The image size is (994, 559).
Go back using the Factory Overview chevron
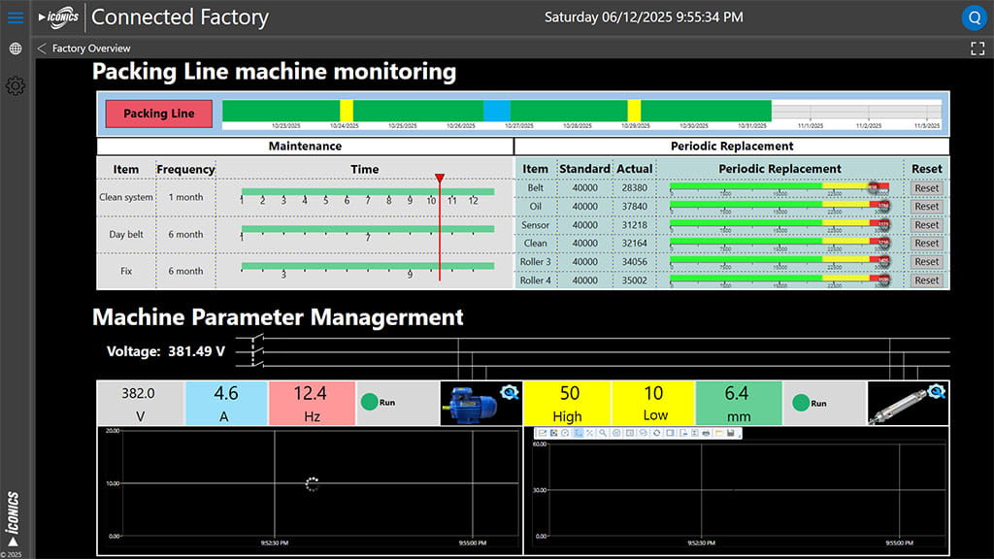[x=42, y=49]
